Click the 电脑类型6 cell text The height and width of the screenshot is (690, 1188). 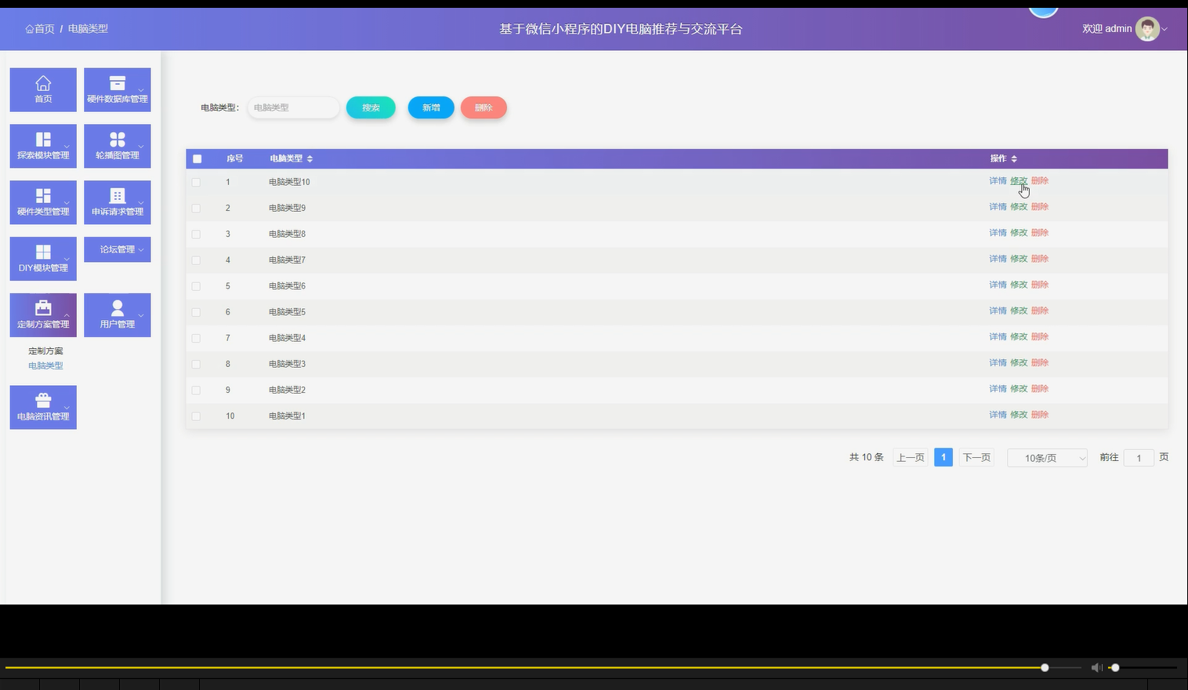[287, 286]
